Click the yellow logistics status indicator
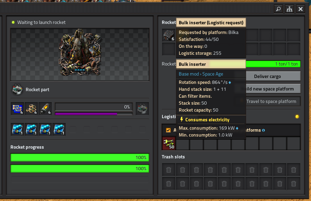The image size is (311, 201). tap(297, 116)
